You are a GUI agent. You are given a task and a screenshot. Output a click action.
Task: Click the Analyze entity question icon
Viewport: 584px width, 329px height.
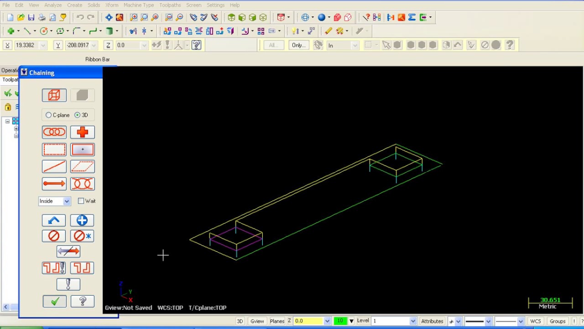pyautogui.click(x=366, y=17)
